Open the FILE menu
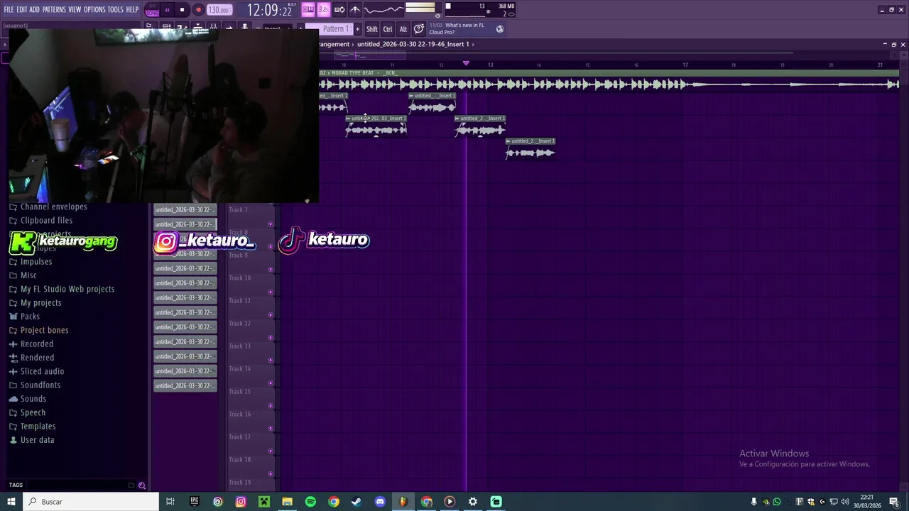 tap(9, 9)
